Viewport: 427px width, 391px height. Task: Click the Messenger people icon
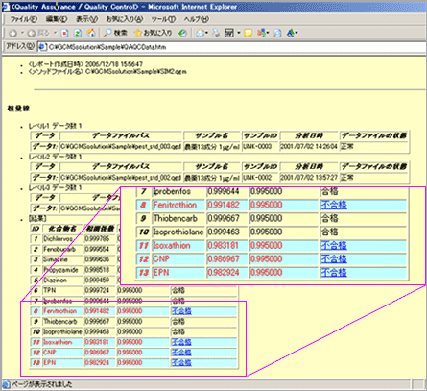click(261, 33)
